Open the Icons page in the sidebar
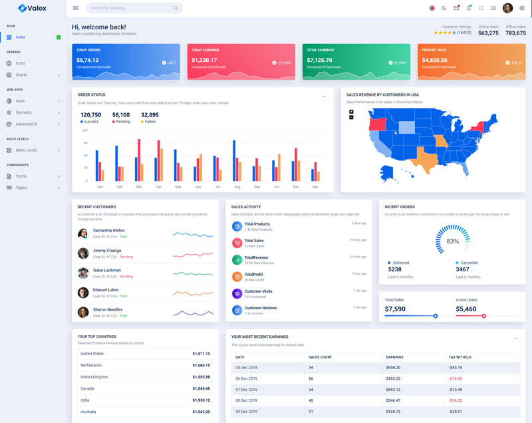The width and height of the screenshot is (532, 423). [x=21, y=63]
